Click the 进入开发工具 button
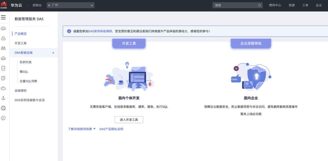 129,120
